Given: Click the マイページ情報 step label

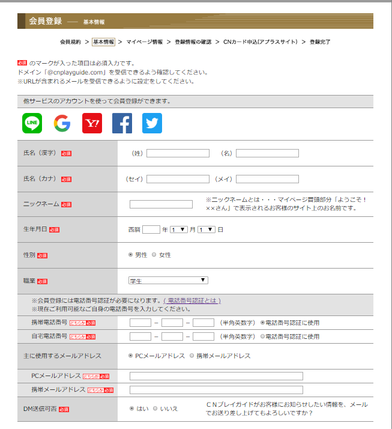Looking at the screenshot, I should pos(144,42).
